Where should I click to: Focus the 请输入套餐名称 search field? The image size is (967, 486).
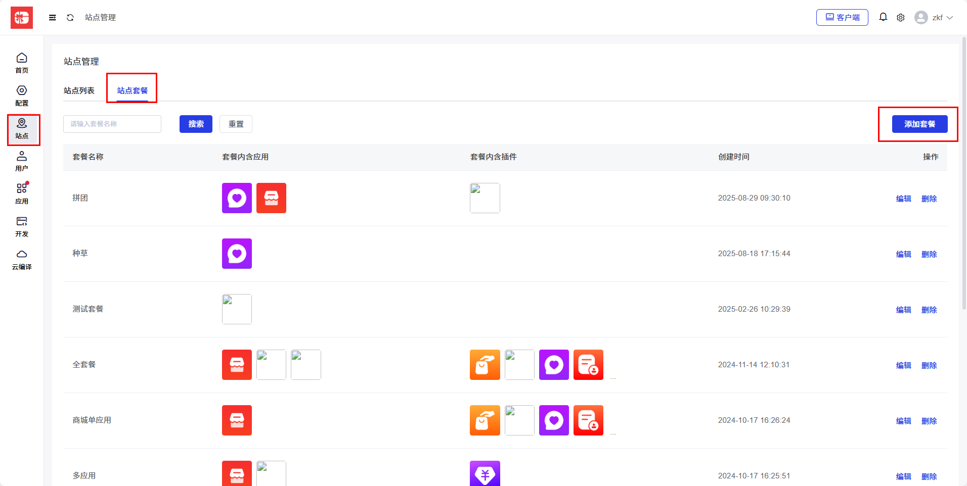pyautogui.click(x=112, y=124)
